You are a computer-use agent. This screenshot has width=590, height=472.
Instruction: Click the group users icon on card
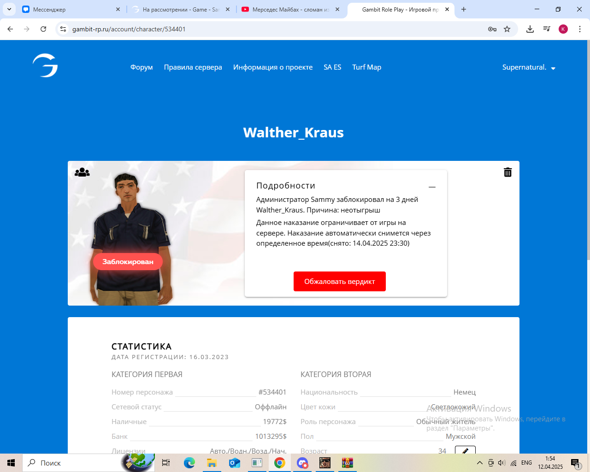click(x=82, y=172)
